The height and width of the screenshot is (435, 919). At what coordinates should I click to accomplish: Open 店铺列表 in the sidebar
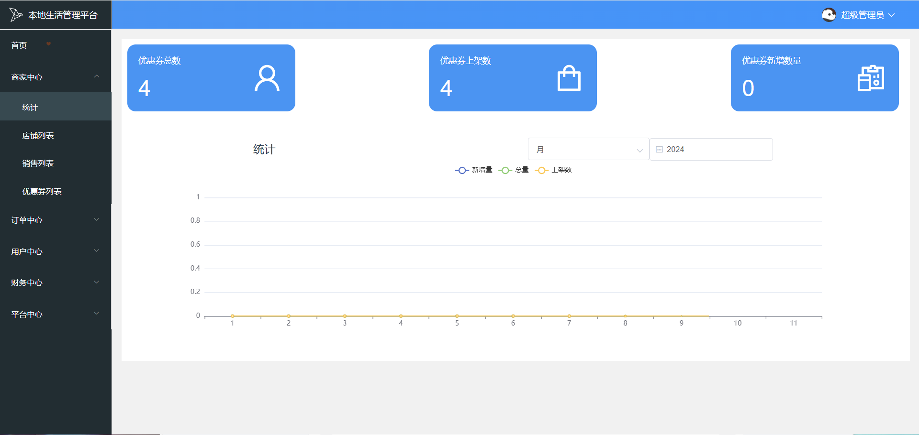(x=56, y=135)
